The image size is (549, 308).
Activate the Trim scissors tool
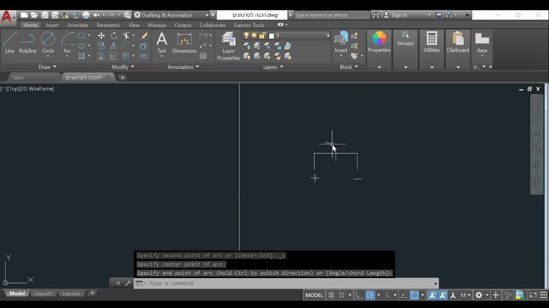tap(126, 36)
